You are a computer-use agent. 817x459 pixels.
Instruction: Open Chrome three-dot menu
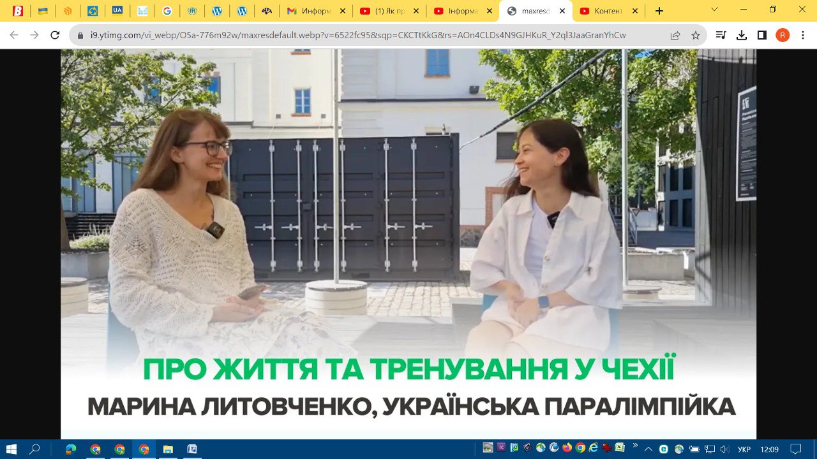(803, 36)
